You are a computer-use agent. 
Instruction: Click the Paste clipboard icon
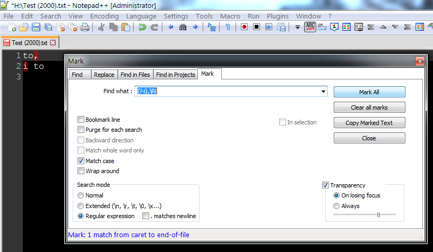point(126,27)
